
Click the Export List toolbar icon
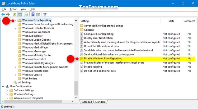click(x=26, y=15)
